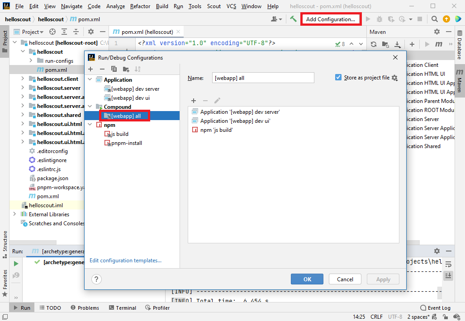Copy the selected run configuration

(114, 69)
